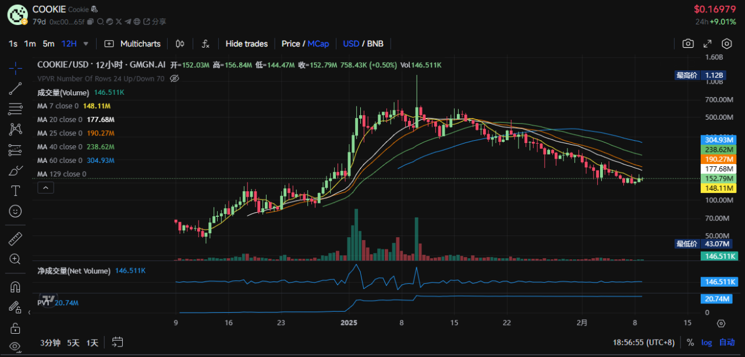The height and width of the screenshot is (357, 745).
Task: Select the 1天 date range
Action: point(92,342)
